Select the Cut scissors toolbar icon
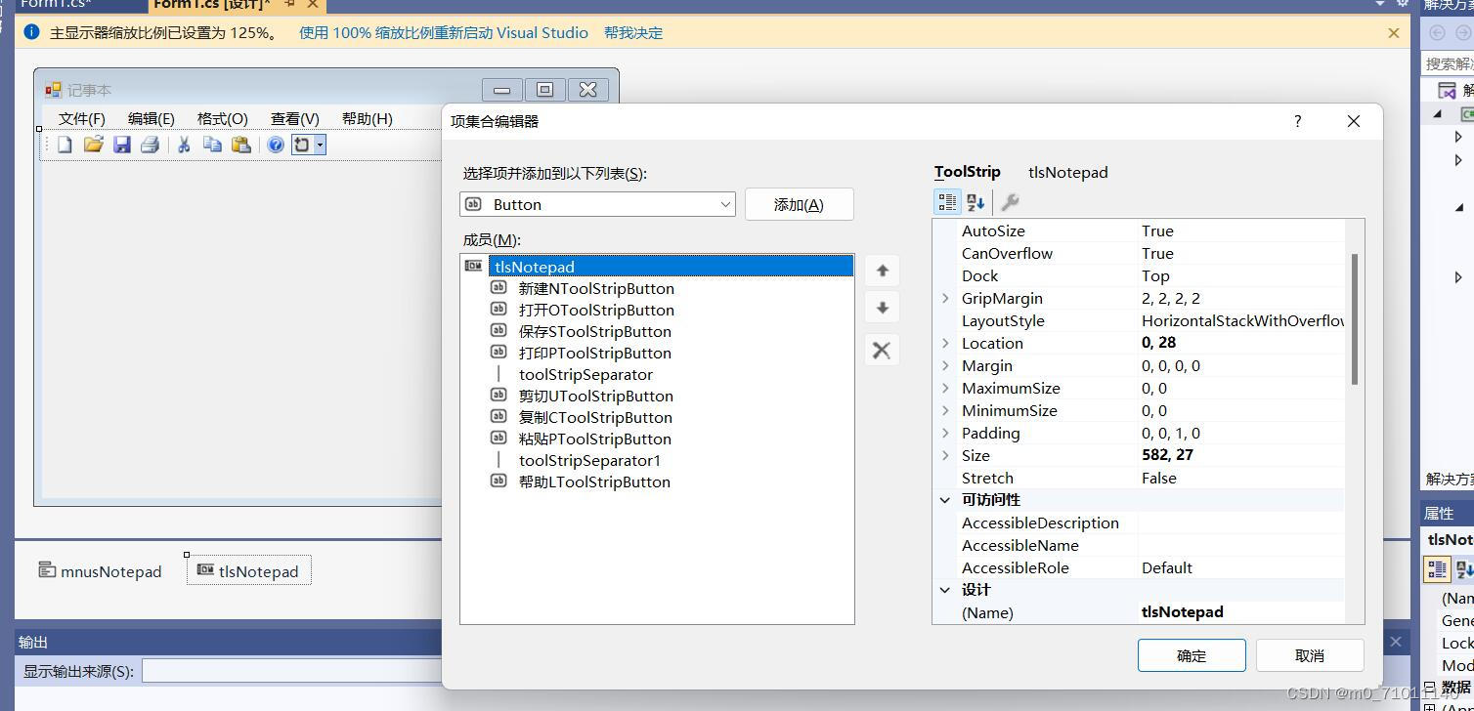The image size is (1474, 711). point(184,145)
